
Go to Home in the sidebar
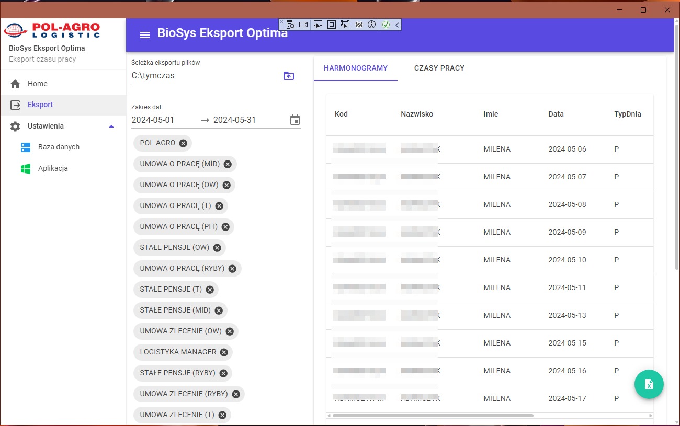point(37,84)
